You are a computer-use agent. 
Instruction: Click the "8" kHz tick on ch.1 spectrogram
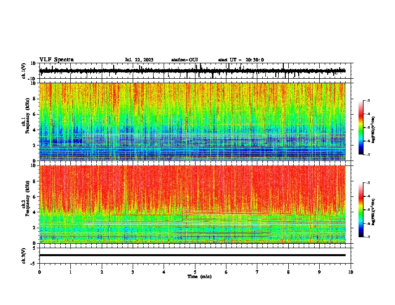[x=34, y=99]
